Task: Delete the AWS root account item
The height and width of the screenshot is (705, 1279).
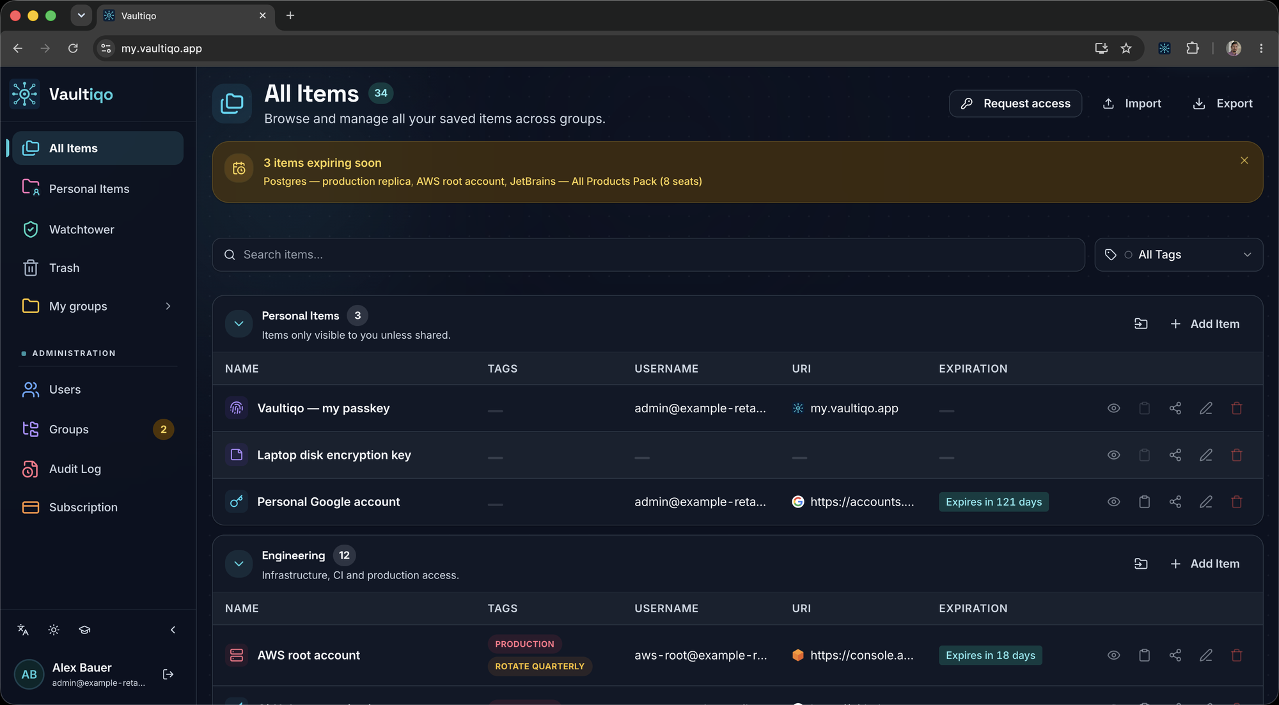Action: [x=1236, y=655]
